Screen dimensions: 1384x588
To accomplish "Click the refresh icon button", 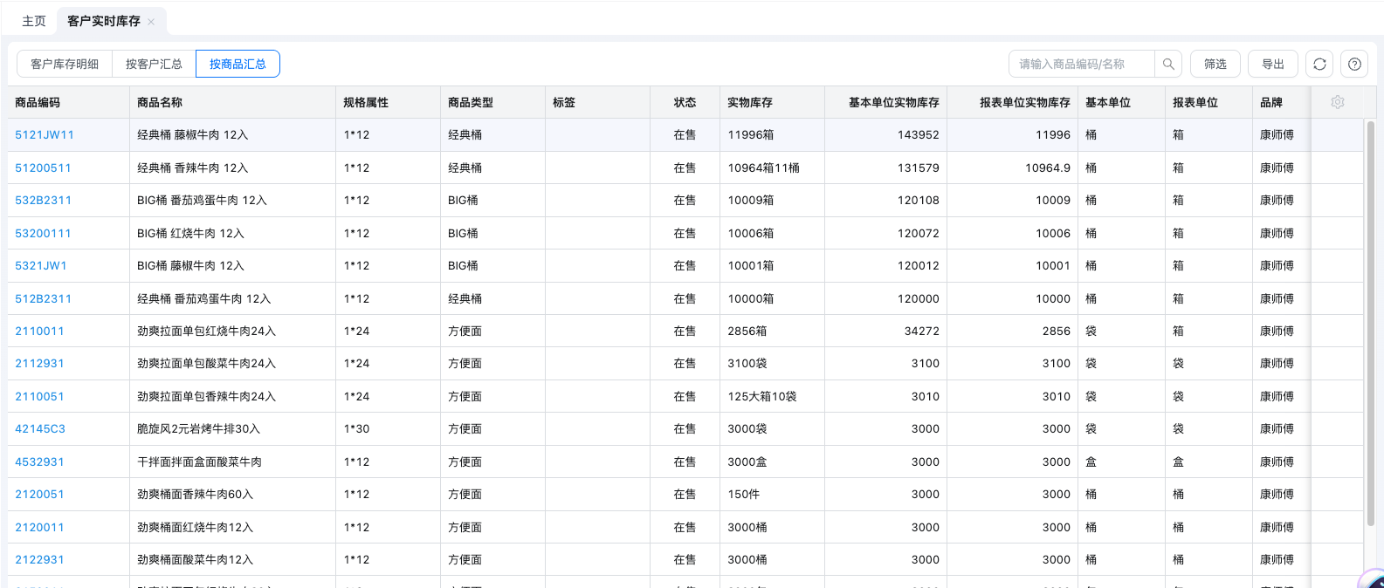I will pyautogui.click(x=1319, y=64).
